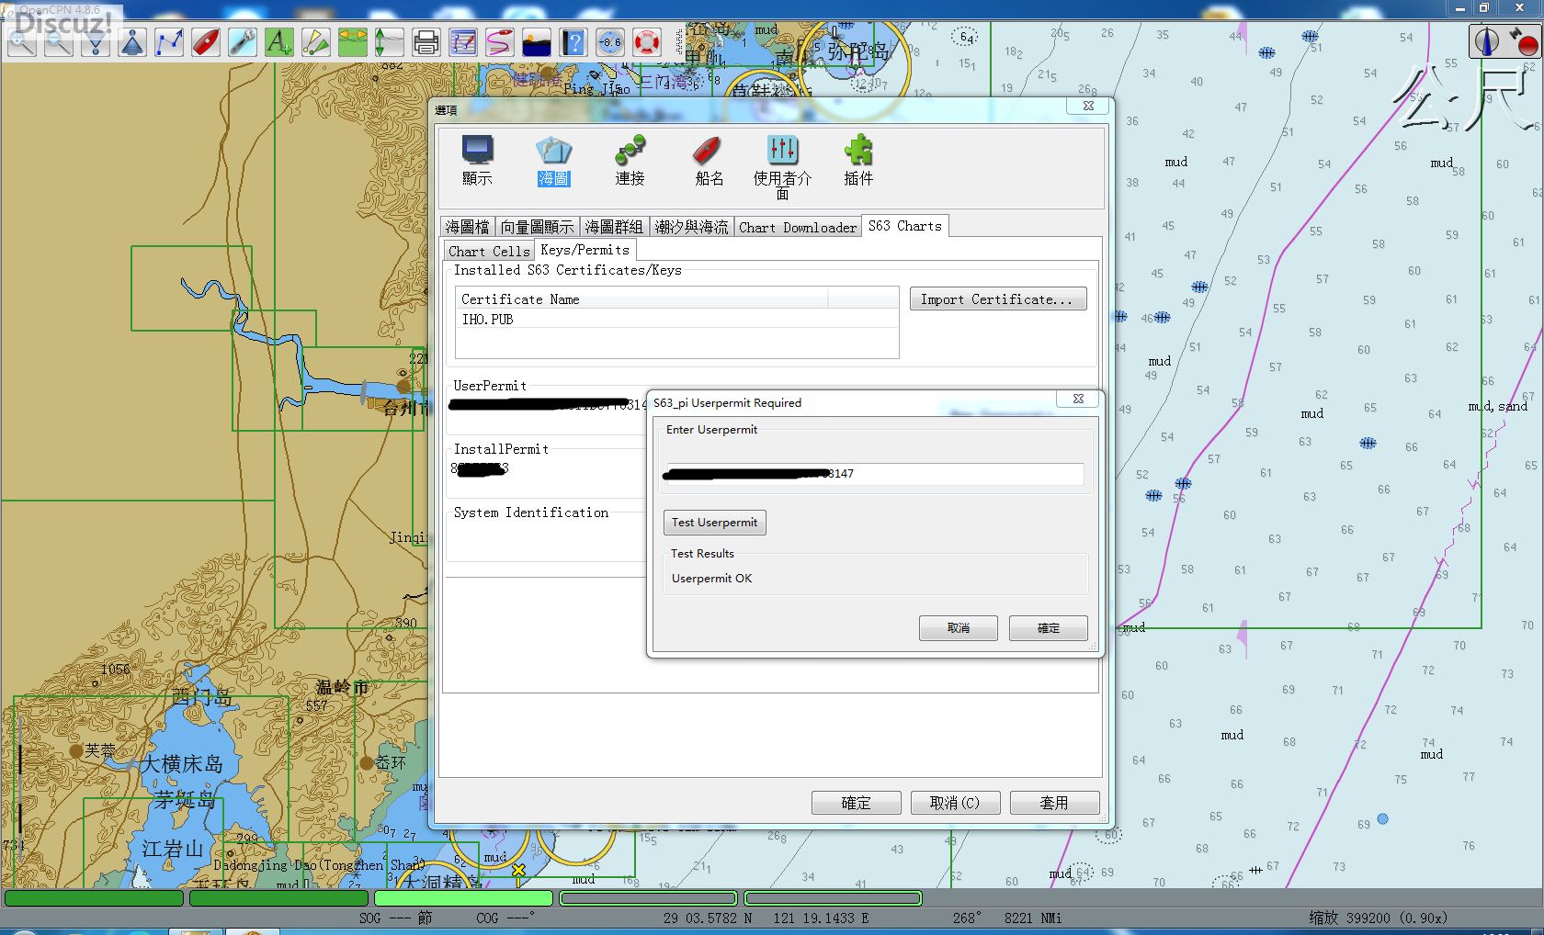Click the Import Certificate... button

pyautogui.click(x=997, y=299)
